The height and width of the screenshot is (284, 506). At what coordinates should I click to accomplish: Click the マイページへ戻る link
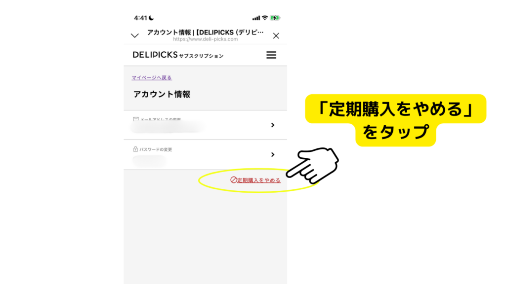pyautogui.click(x=152, y=77)
